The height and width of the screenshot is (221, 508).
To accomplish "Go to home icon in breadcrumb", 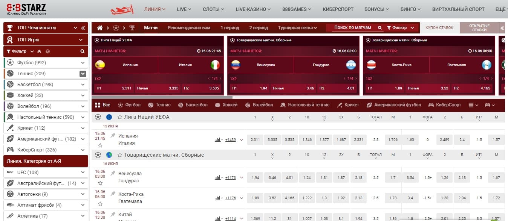I will pyautogui.click(x=100, y=28).
